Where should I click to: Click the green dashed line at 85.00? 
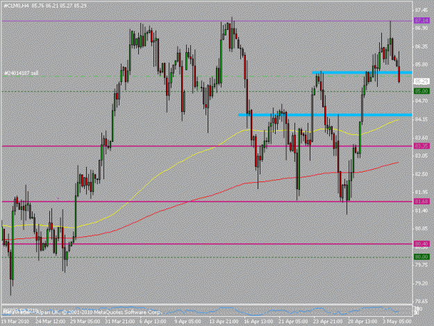207,91
